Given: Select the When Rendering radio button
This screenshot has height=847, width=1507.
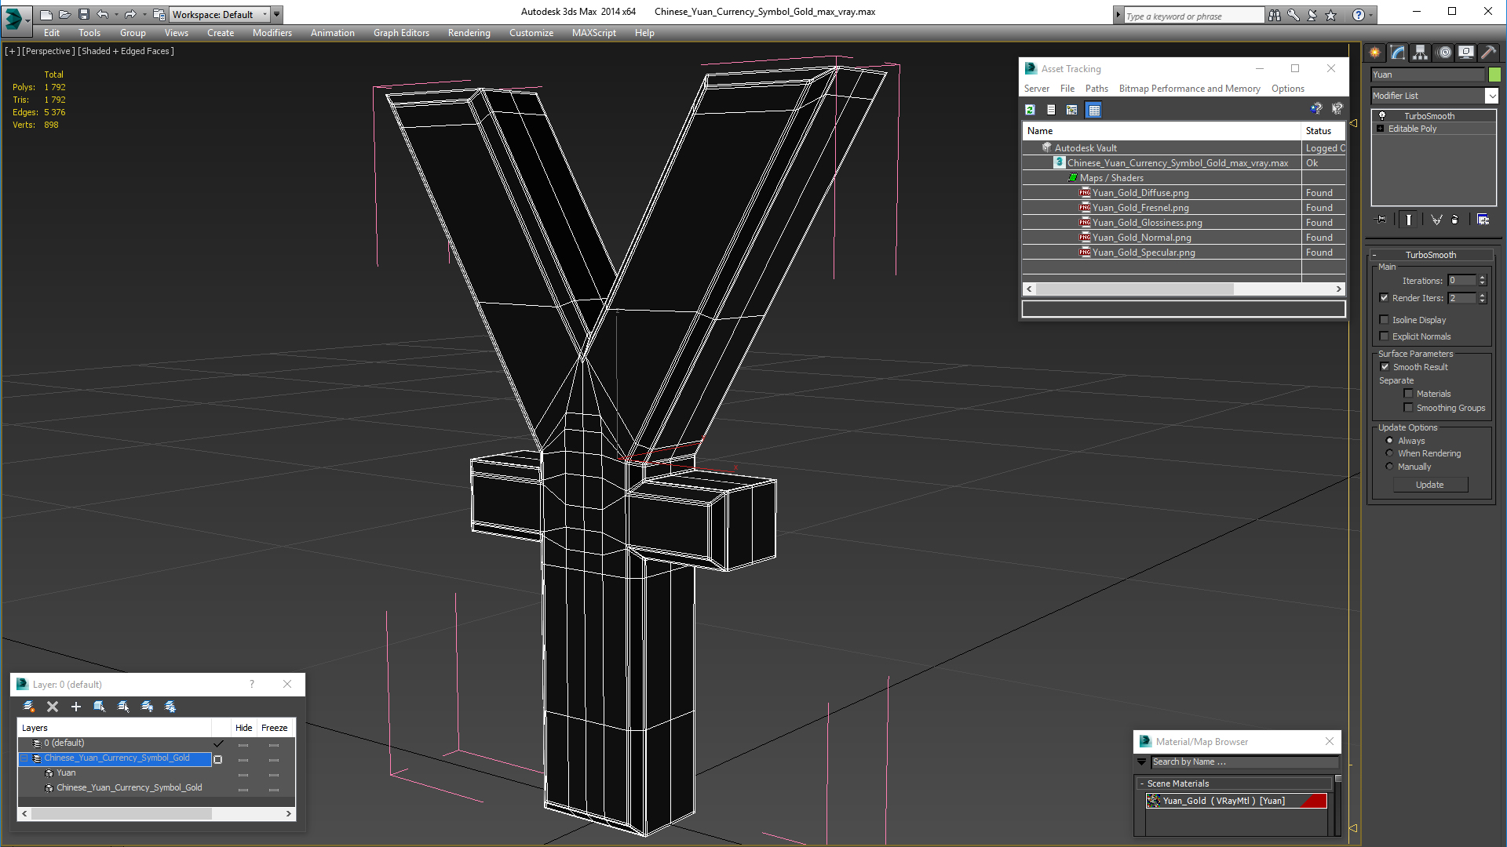Looking at the screenshot, I should (x=1389, y=453).
